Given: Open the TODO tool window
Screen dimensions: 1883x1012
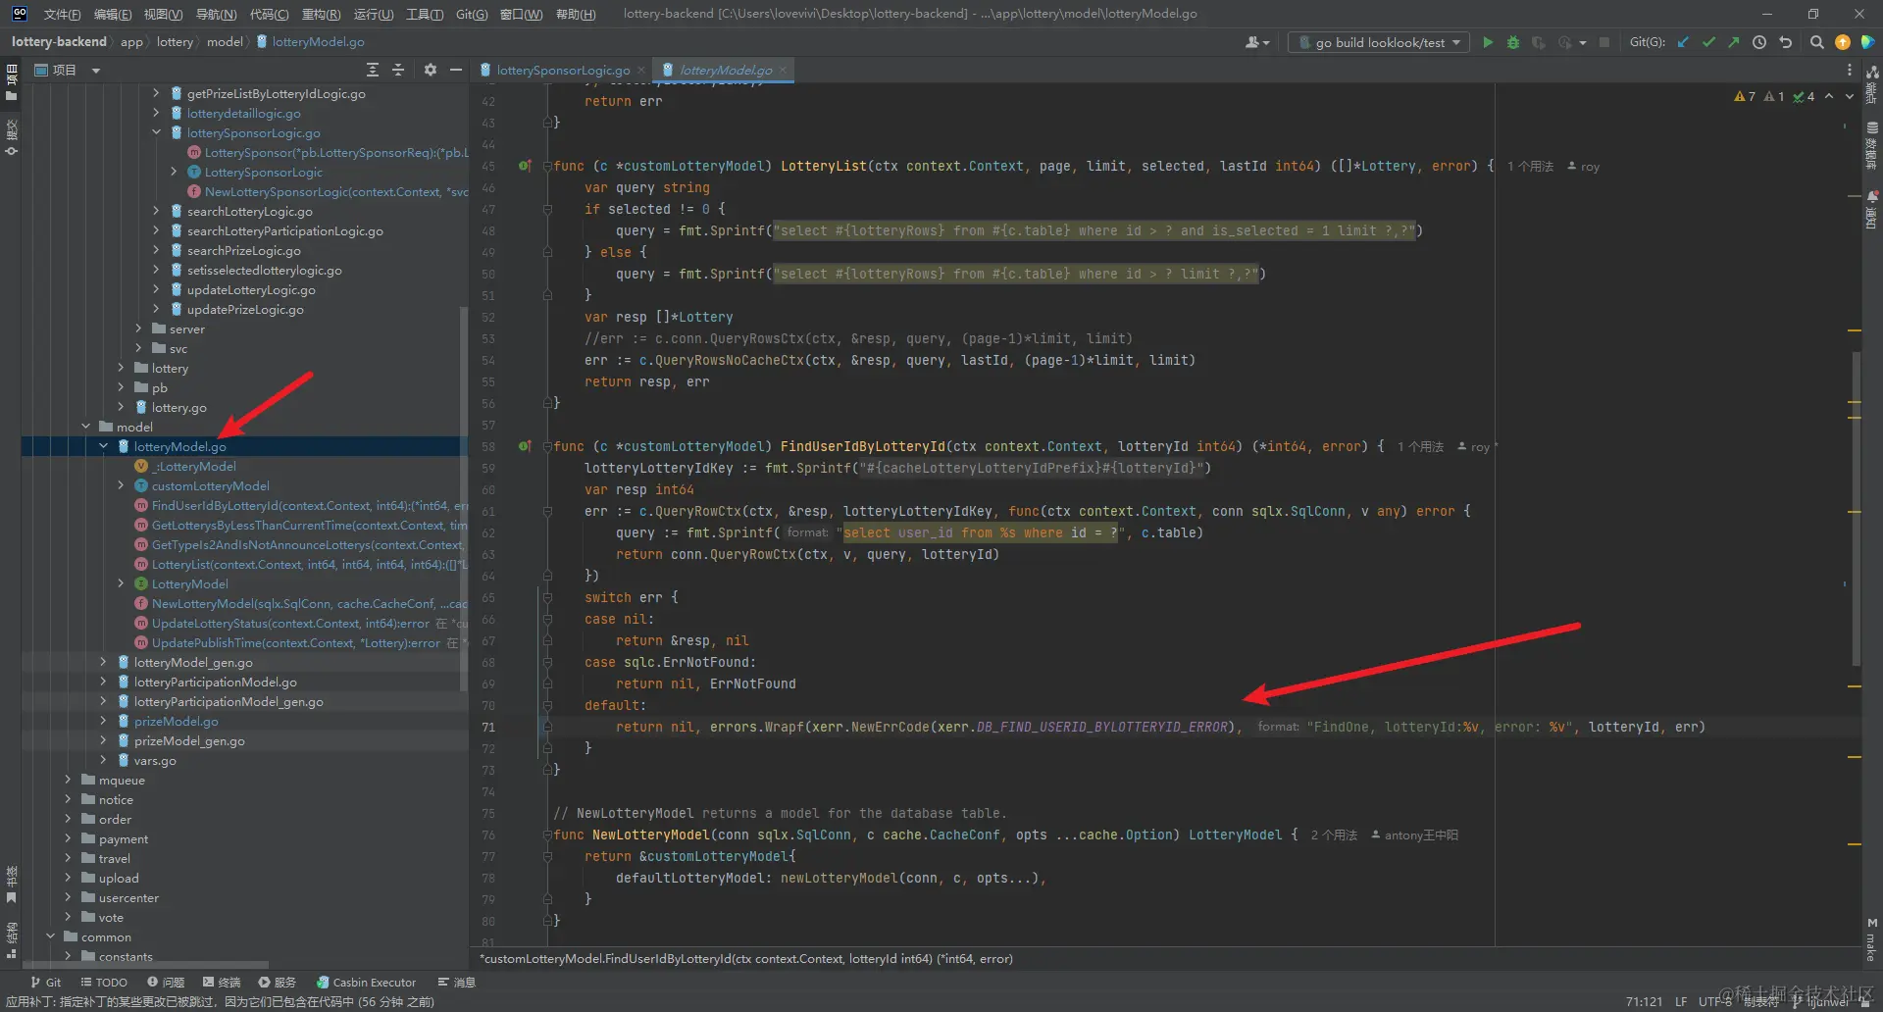Looking at the screenshot, I should click(x=104, y=982).
